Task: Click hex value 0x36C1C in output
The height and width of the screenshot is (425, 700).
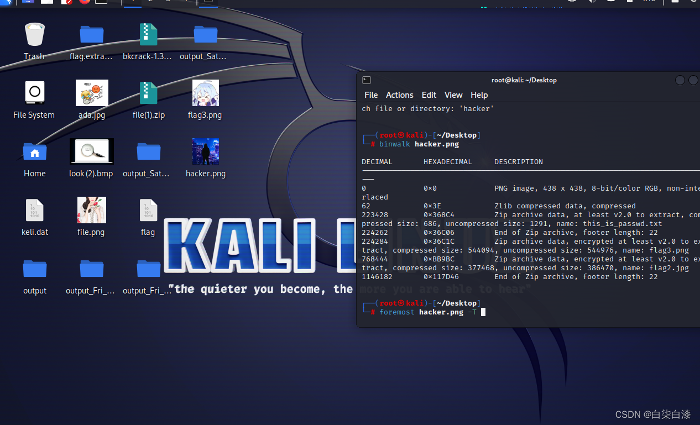Action: coord(439,242)
